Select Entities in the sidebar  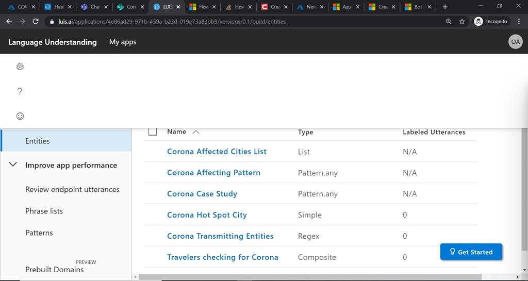[x=38, y=141]
